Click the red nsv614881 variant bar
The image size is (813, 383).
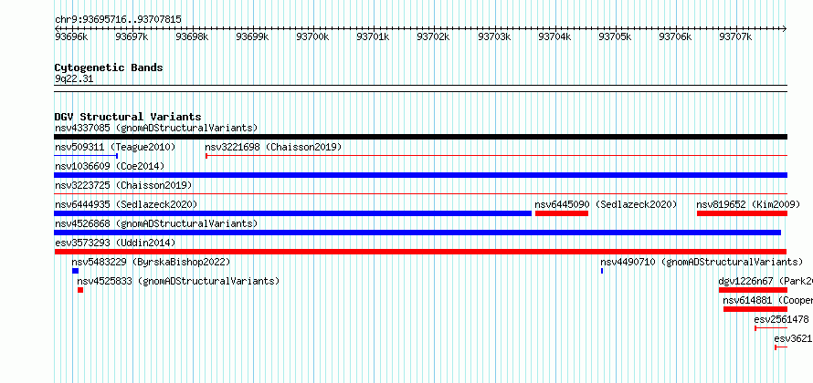tap(755, 309)
